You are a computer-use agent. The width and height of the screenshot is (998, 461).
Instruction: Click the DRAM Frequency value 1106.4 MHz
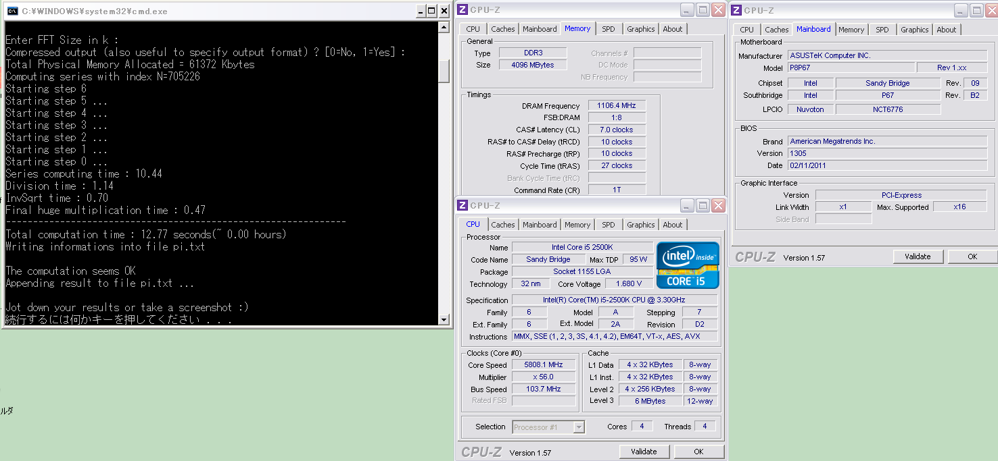tap(617, 106)
